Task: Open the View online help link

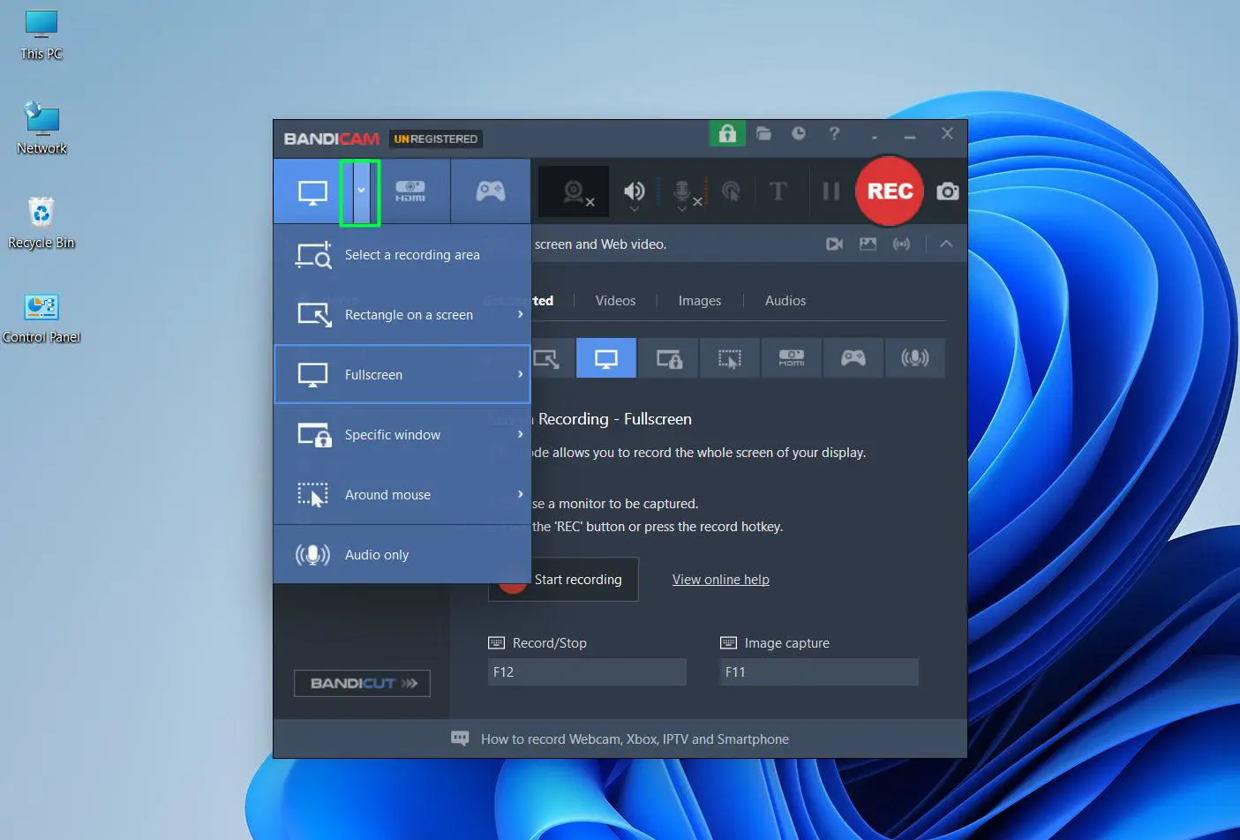Action: pos(720,579)
